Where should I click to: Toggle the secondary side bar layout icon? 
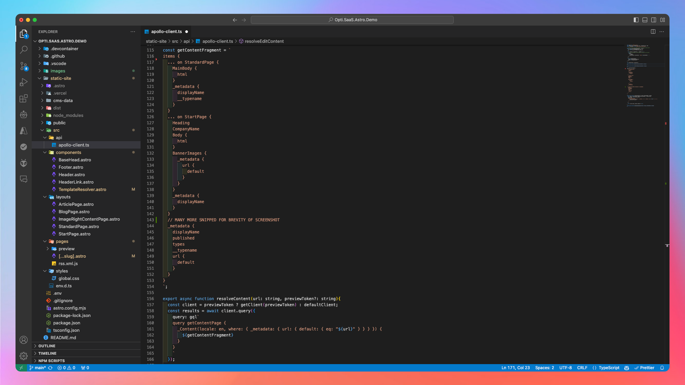point(654,20)
